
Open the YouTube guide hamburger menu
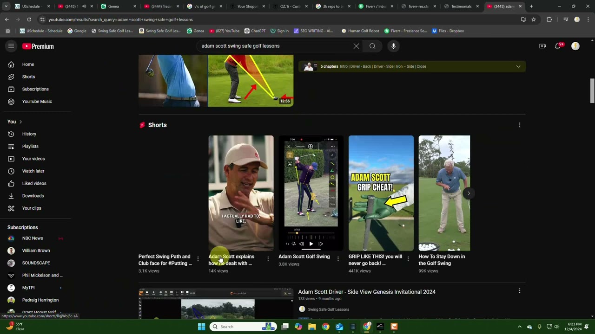11,46
